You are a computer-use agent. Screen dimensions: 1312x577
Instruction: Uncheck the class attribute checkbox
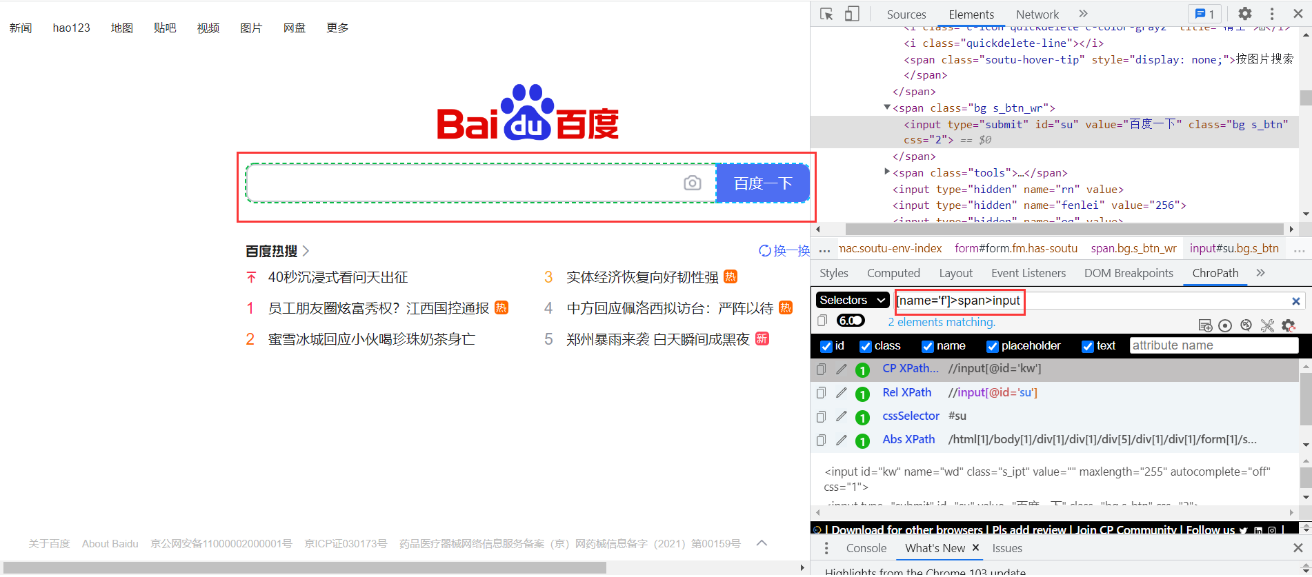pos(866,346)
